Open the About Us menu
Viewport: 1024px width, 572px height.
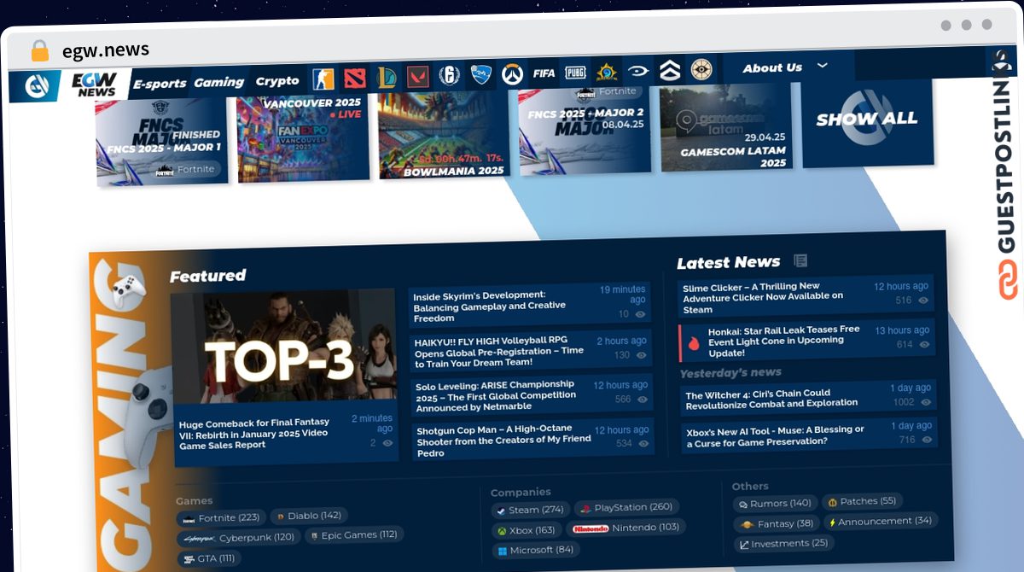click(x=772, y=67)
